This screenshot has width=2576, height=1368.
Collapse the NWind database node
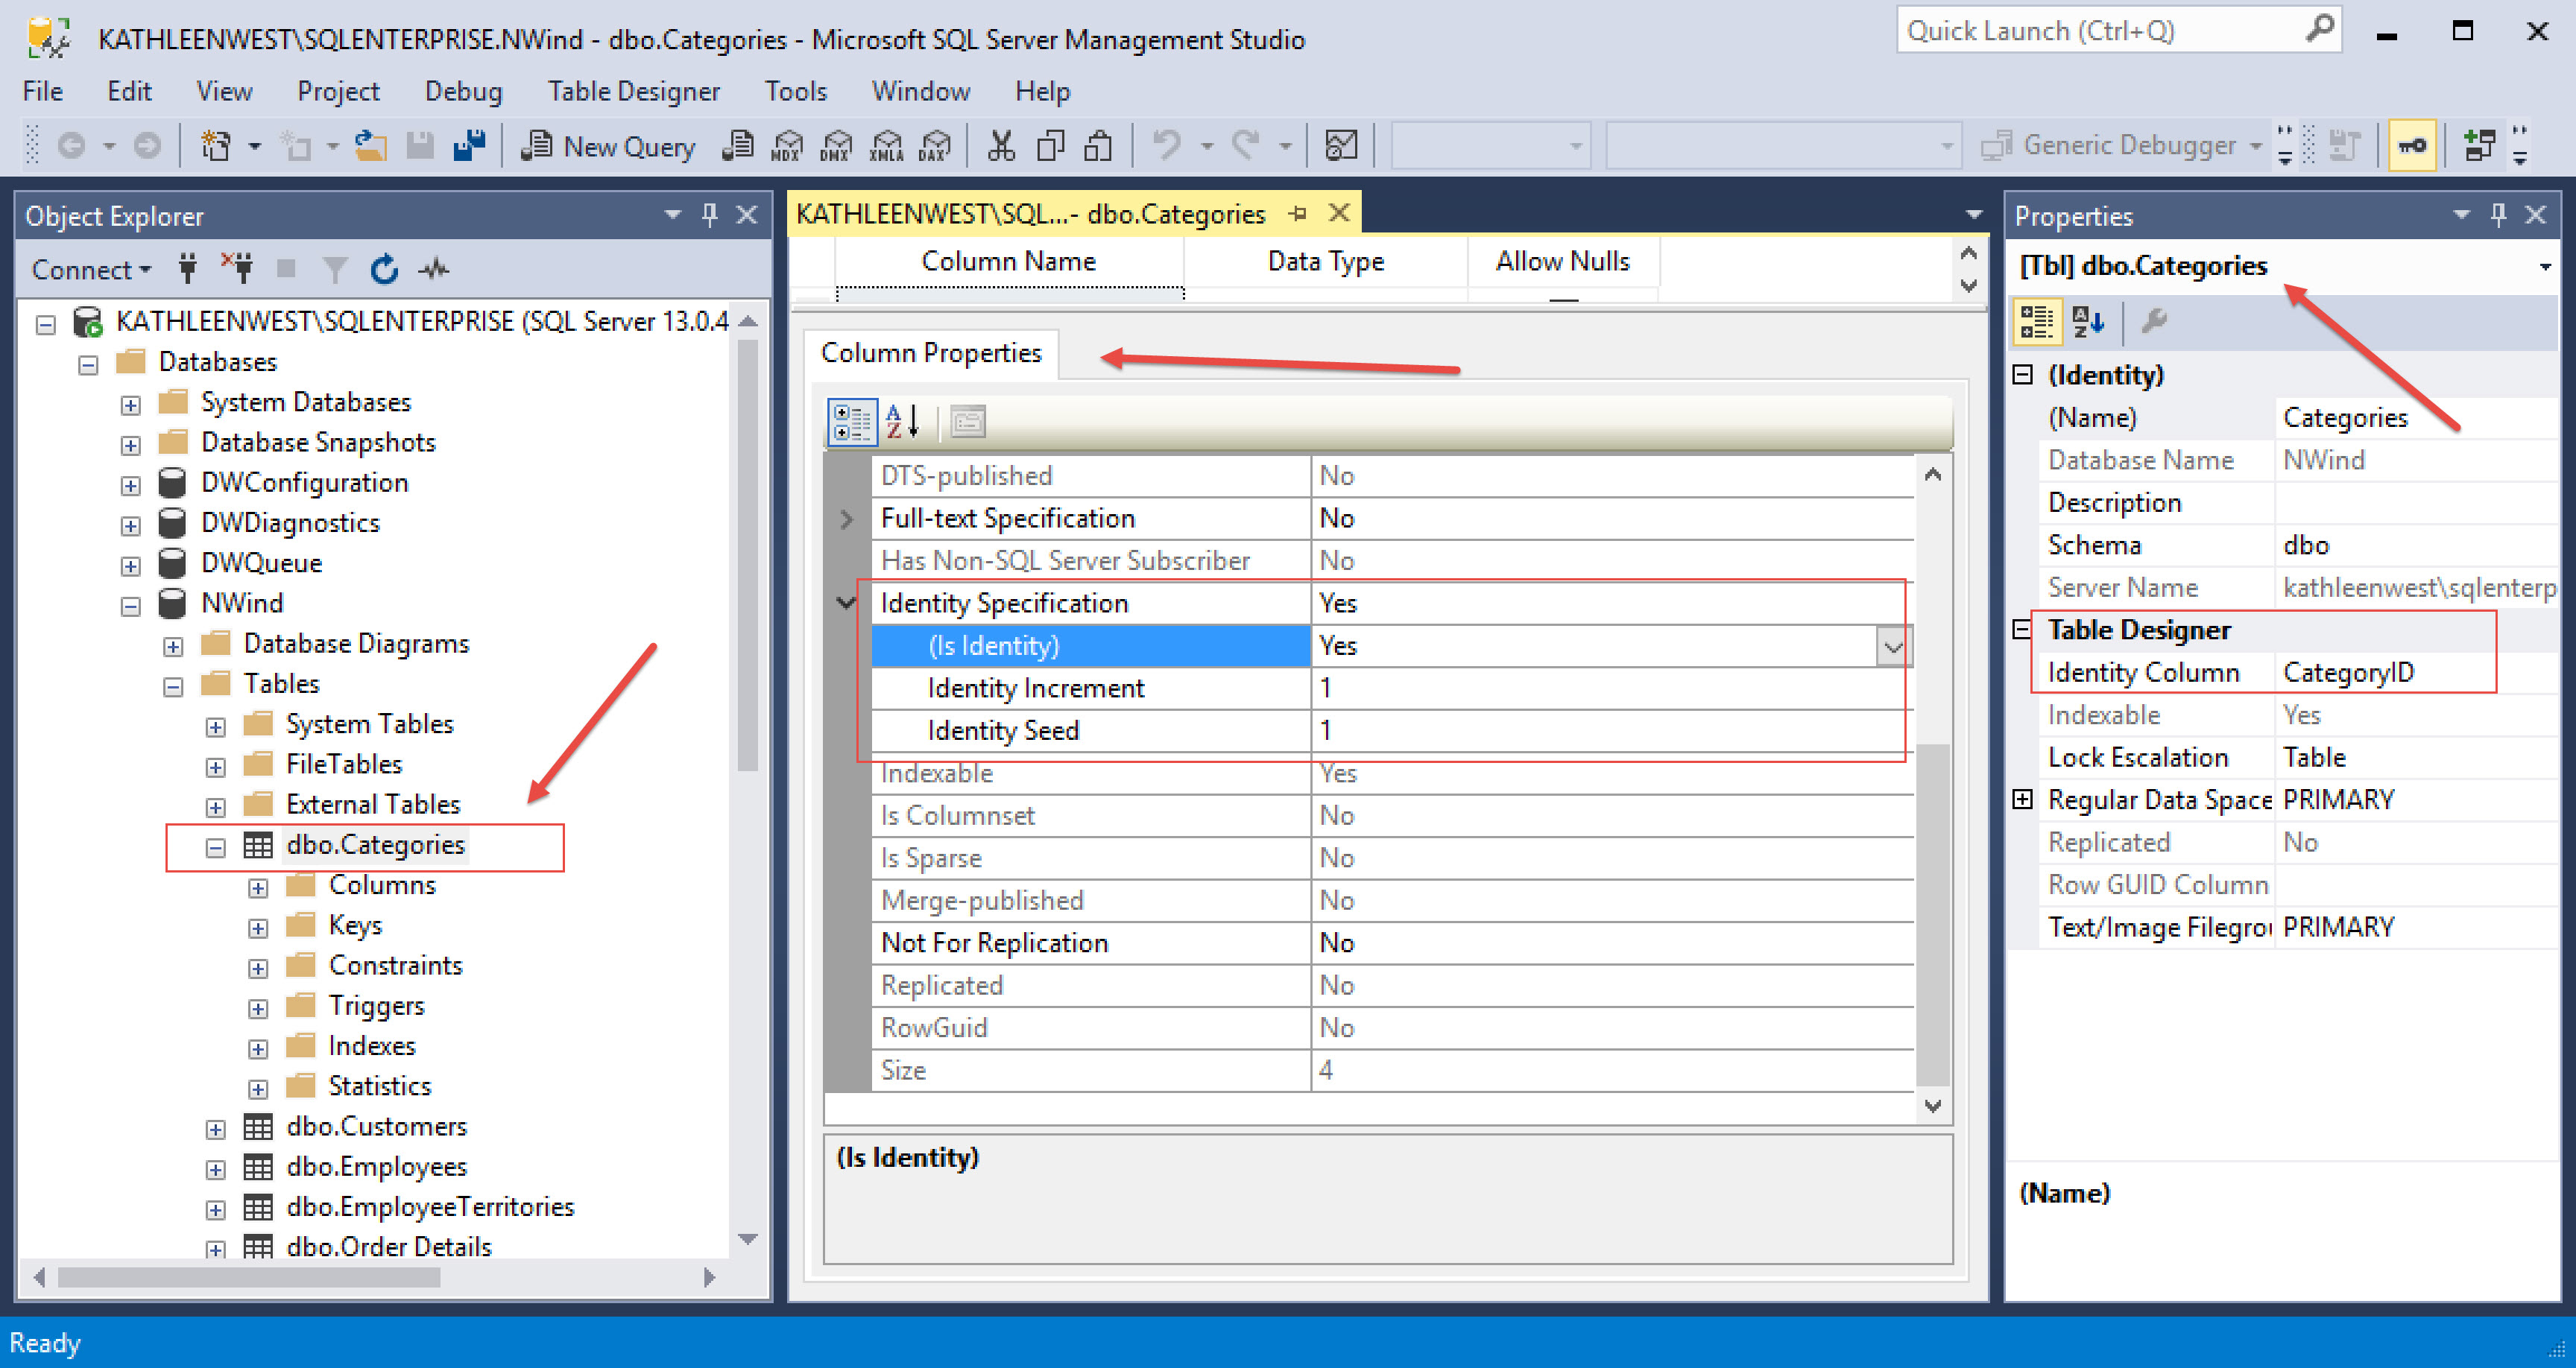130,607
